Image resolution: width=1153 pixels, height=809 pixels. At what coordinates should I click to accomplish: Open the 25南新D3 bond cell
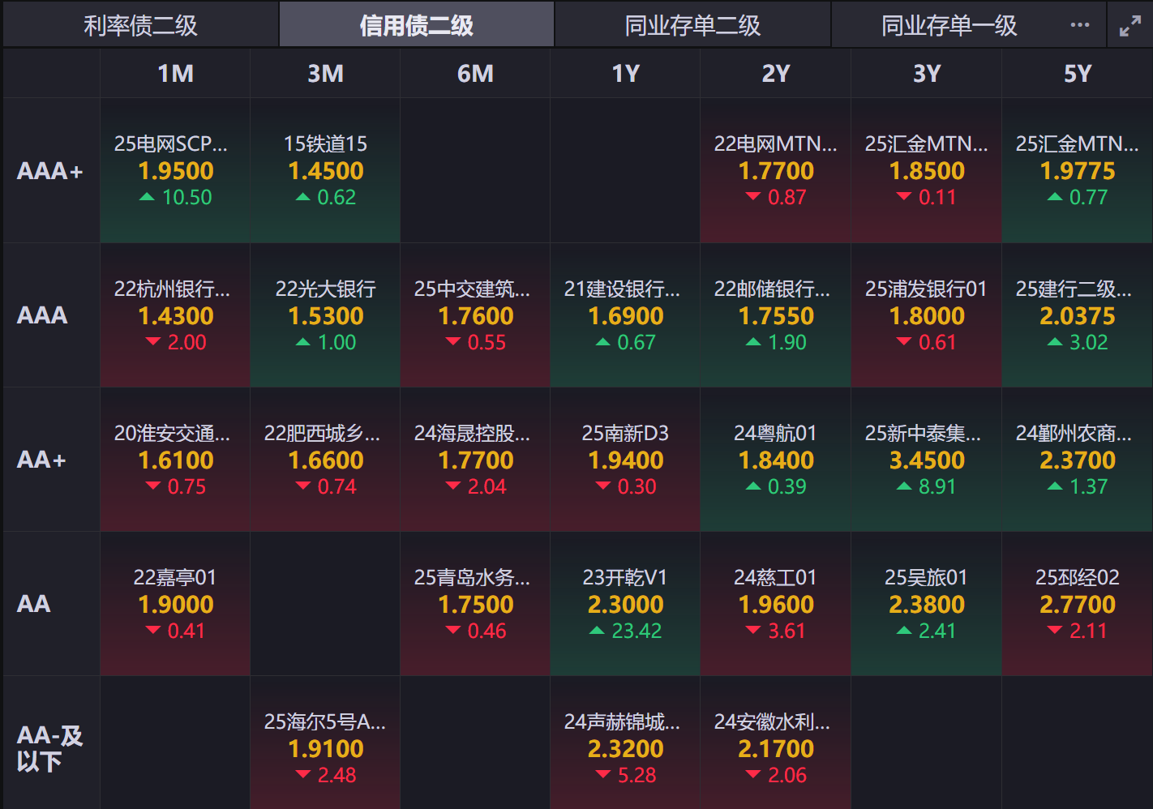click(625, 460)
